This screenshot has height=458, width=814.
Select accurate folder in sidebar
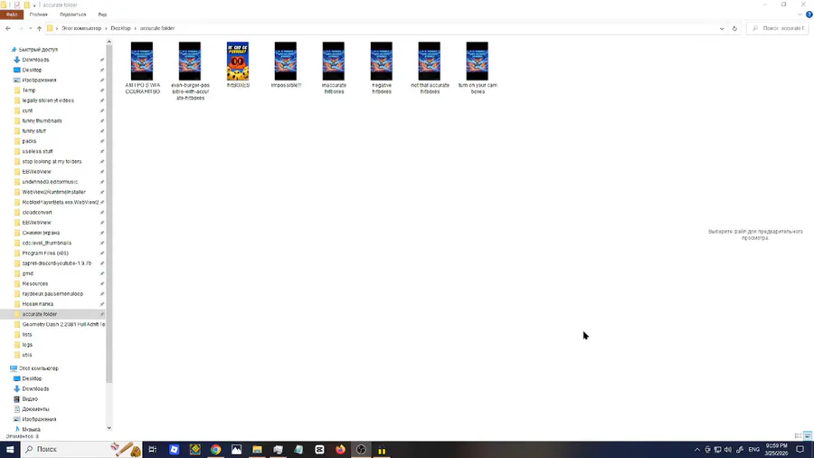pyautogui.click(x=40, y=314)
